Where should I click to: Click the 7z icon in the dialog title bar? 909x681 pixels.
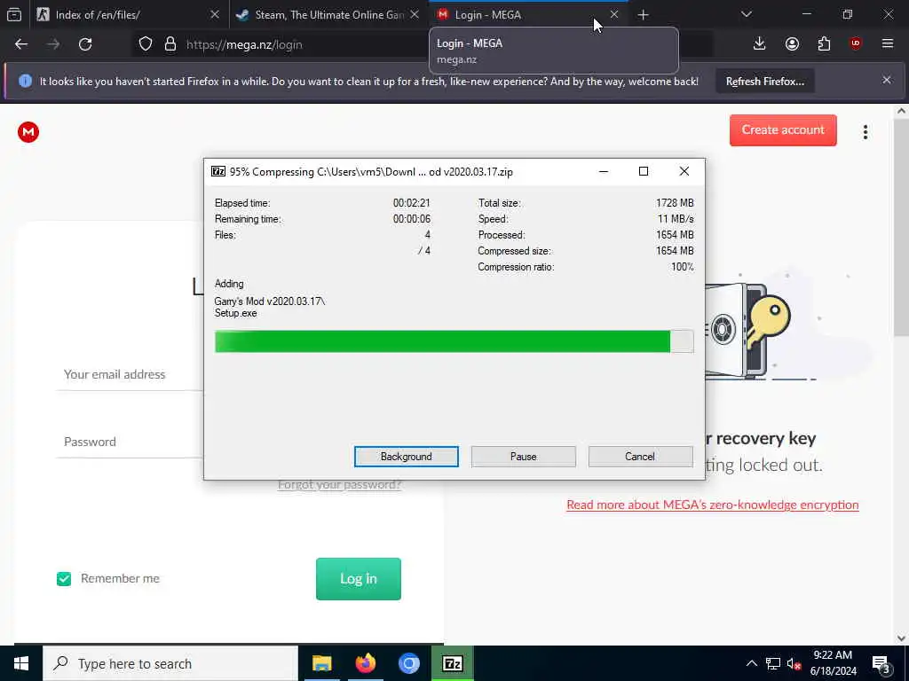(218, 171)
